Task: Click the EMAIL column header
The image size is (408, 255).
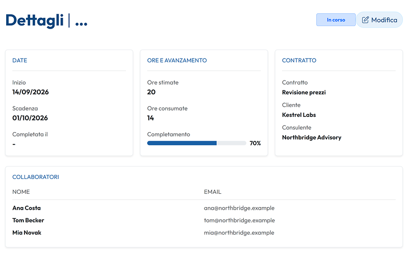Action: (x=213, y=192)
